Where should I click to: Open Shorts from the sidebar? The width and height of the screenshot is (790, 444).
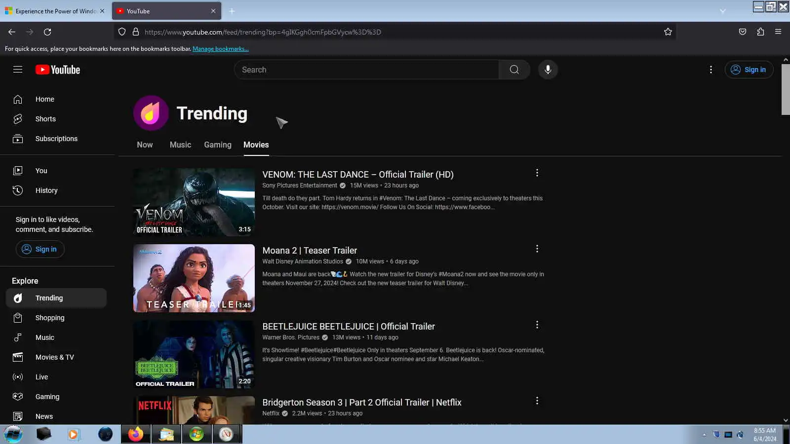click(x=57, y=119)
